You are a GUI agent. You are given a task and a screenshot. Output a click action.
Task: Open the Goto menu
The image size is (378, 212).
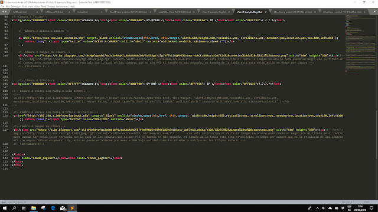[x=37, y=6]
